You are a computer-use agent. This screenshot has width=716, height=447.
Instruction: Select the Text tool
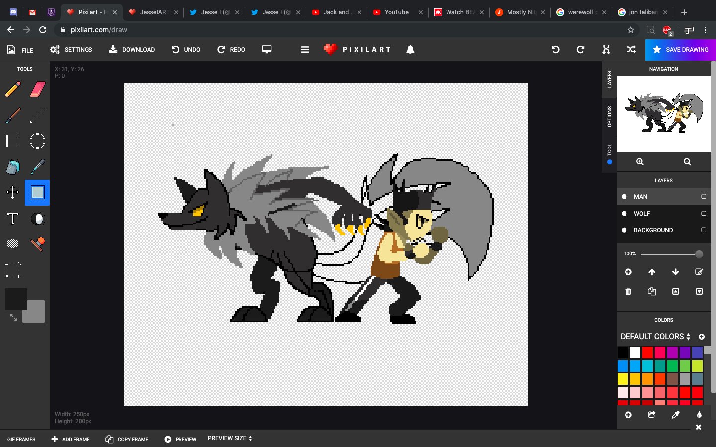[x=13, y=219]
